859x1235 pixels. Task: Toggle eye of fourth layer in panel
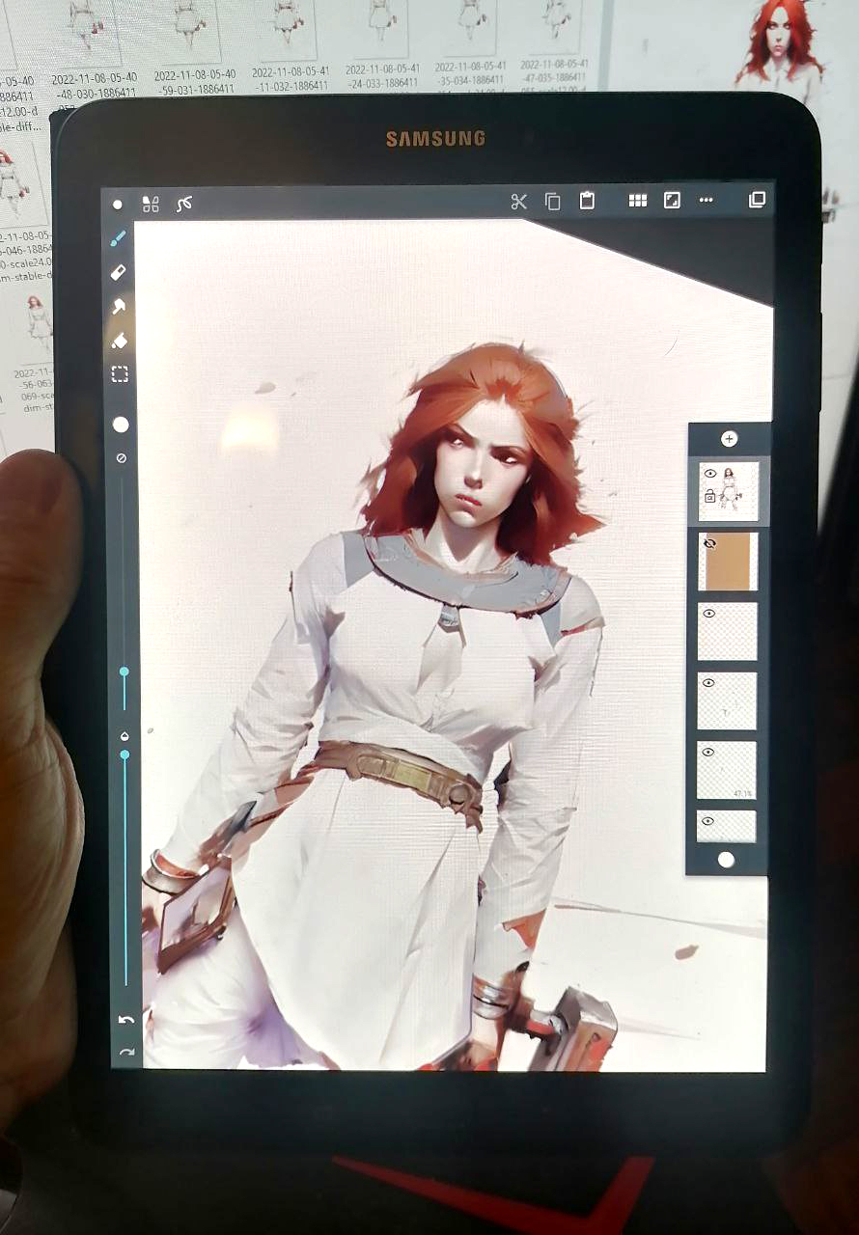coord(709,683)
